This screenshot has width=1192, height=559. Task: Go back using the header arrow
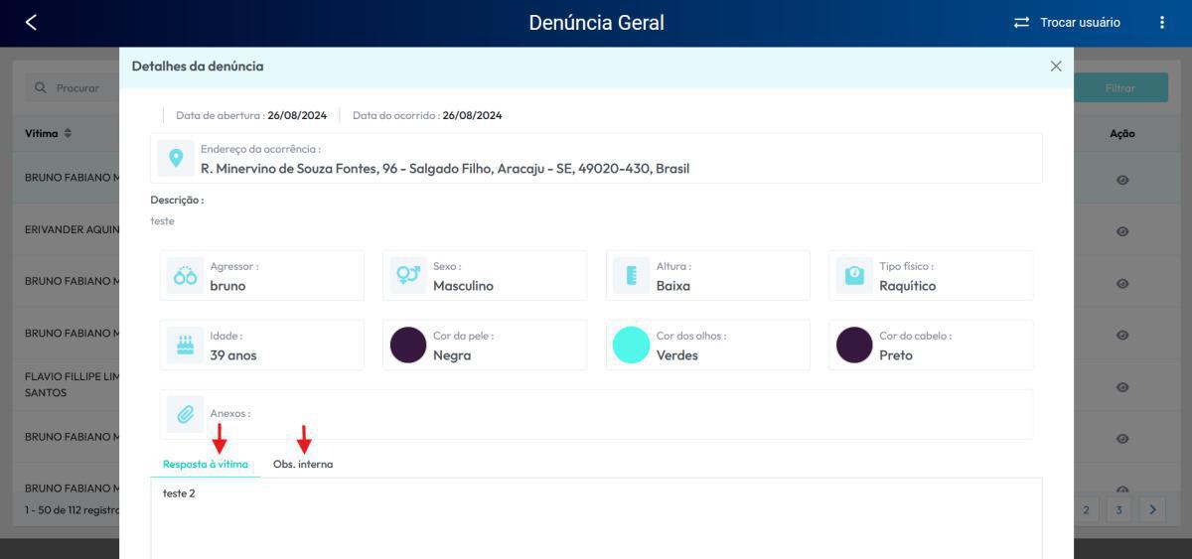point(31,22)
